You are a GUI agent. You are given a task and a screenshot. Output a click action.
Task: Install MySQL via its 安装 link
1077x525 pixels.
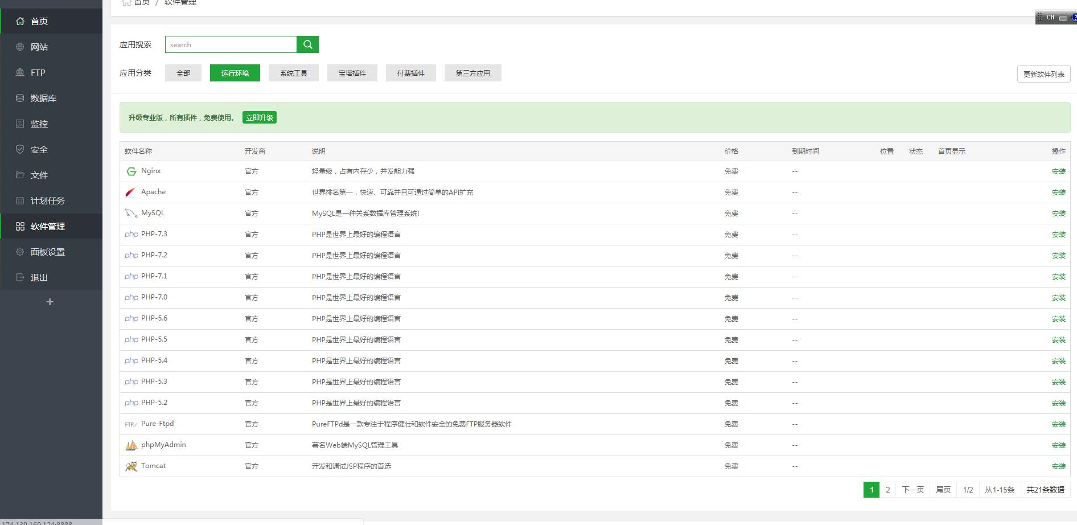1058,214
